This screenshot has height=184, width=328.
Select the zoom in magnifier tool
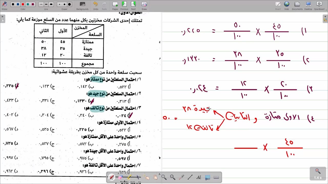(164, 177)
